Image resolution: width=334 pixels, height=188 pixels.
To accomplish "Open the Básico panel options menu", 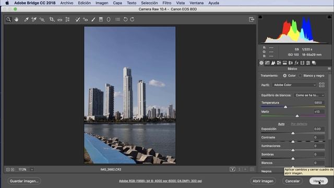I will click(x=329, y=68).
